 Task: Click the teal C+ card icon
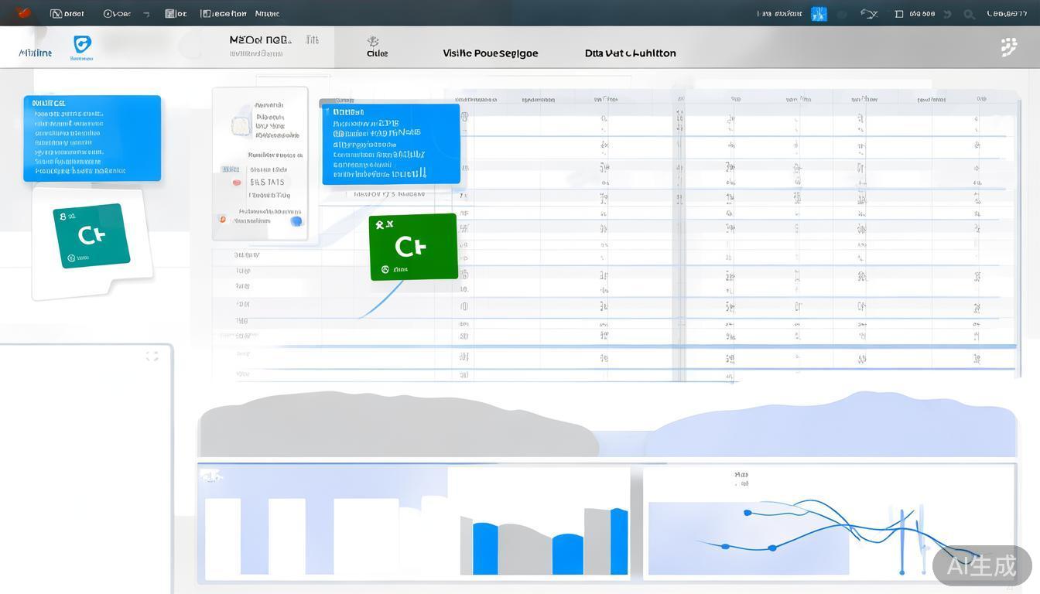(91, 236)
